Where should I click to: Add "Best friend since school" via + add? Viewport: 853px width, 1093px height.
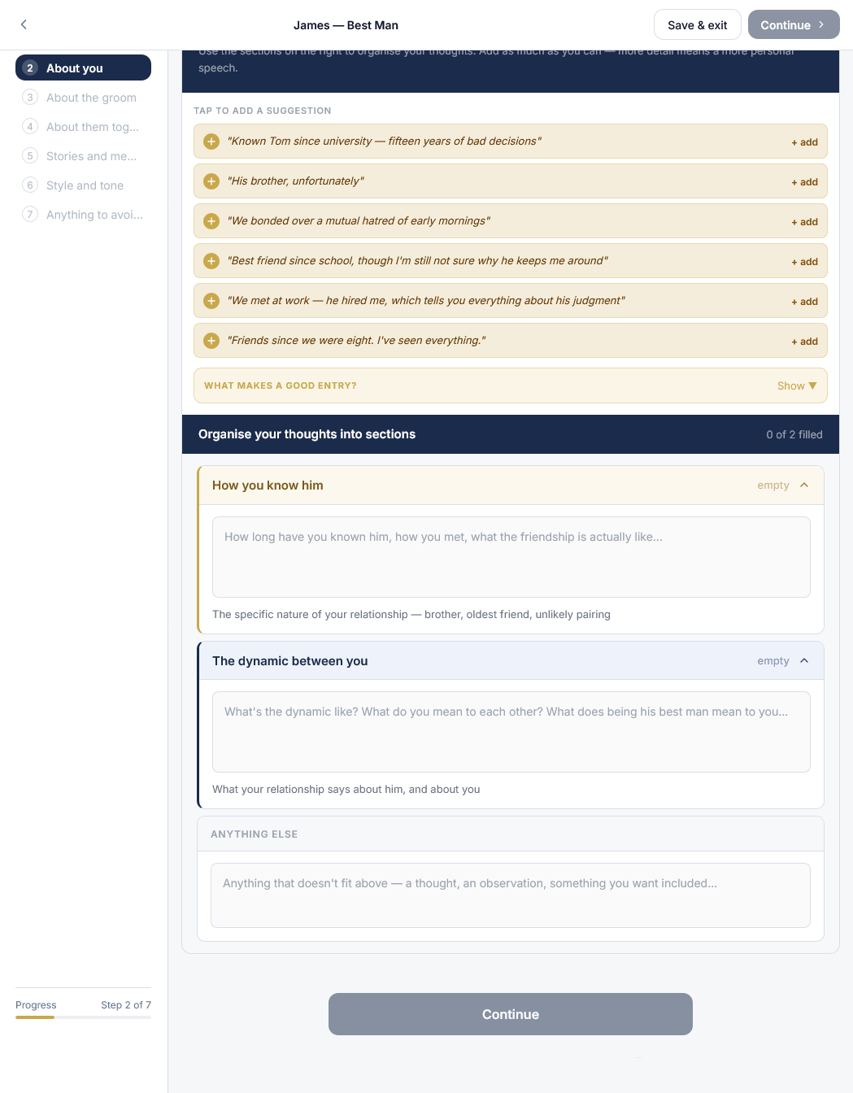(x=804, y=262)
